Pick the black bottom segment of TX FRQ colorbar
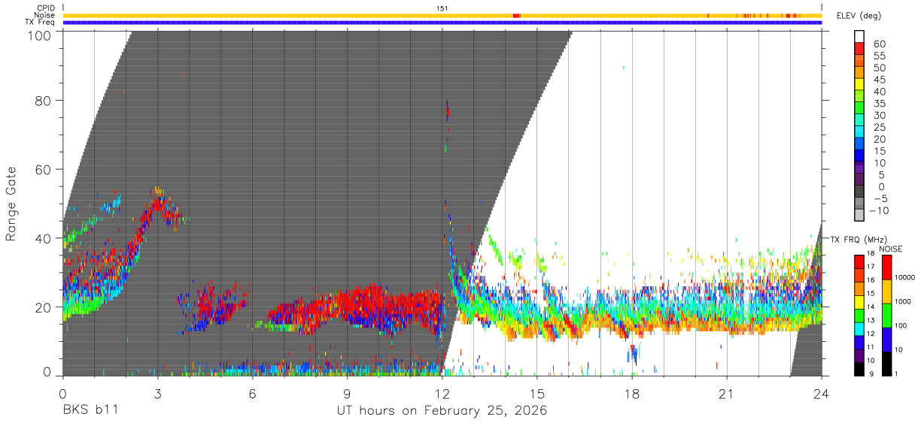The width and height of the screenshot is (924, 426). 859,368
